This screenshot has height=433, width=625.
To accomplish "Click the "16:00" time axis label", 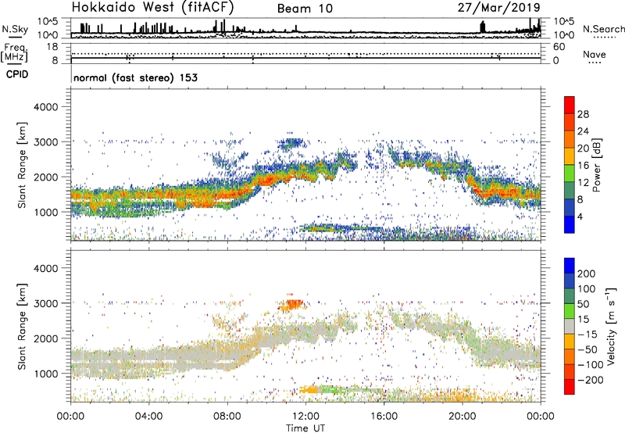I will (x=384, y=417).
